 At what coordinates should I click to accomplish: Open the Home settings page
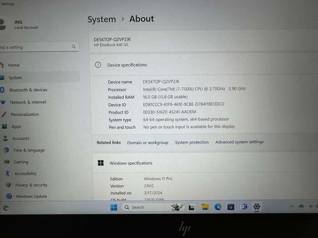click(14, 65)
